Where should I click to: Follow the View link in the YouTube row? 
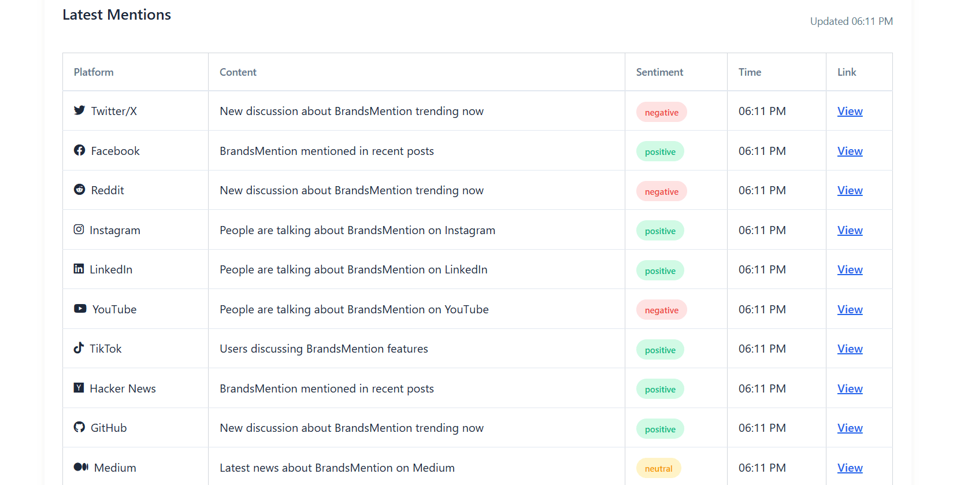coord(850,309)
